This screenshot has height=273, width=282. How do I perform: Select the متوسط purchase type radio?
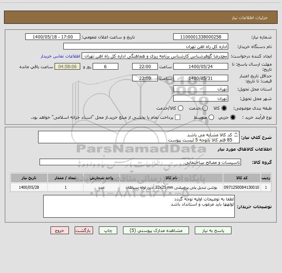coord(211,117)
